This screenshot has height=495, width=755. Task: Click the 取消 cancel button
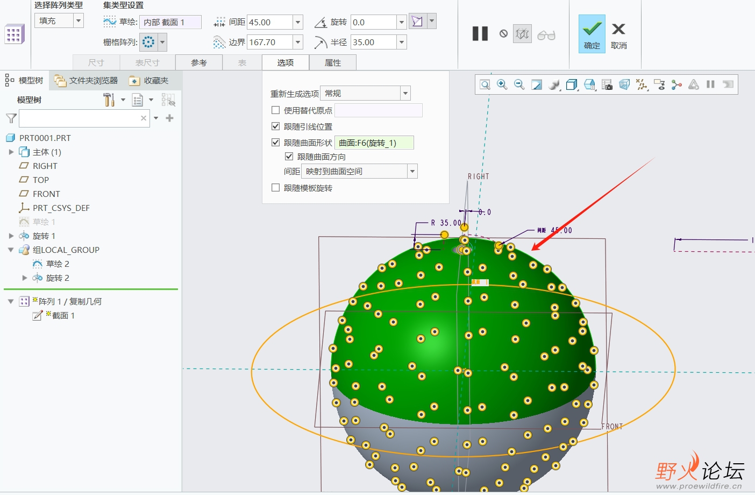tap(618, 34)
